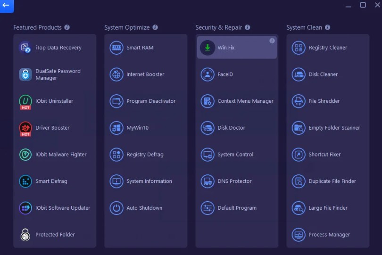Click the Shortcut Fixer icon
382x255 pixels.
299,155
